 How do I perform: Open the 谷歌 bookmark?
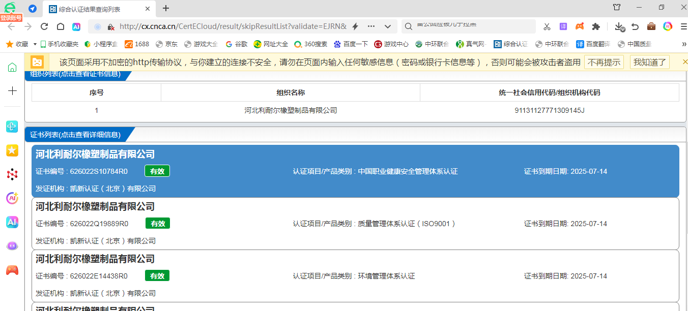point(236,44)
